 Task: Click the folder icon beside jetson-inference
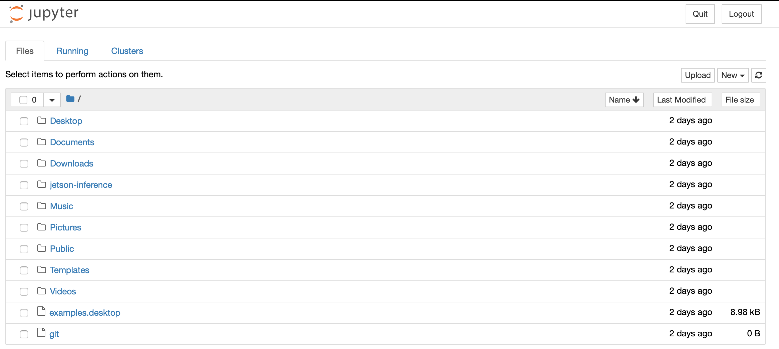pyautogui.click(x=42, y=184)
